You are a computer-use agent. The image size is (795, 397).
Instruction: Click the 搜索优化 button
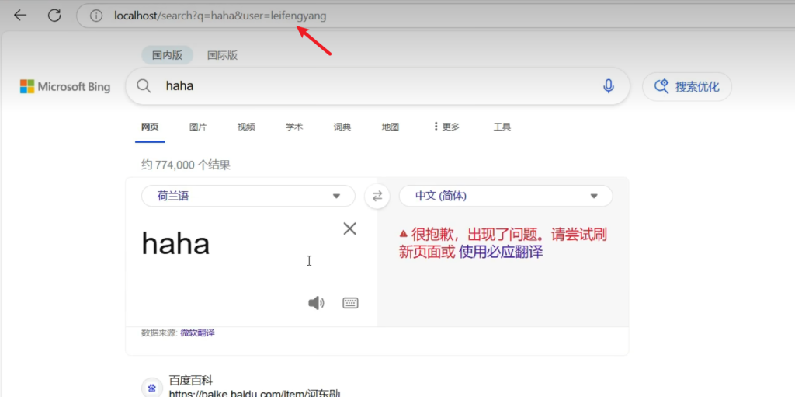pos(687,87)
